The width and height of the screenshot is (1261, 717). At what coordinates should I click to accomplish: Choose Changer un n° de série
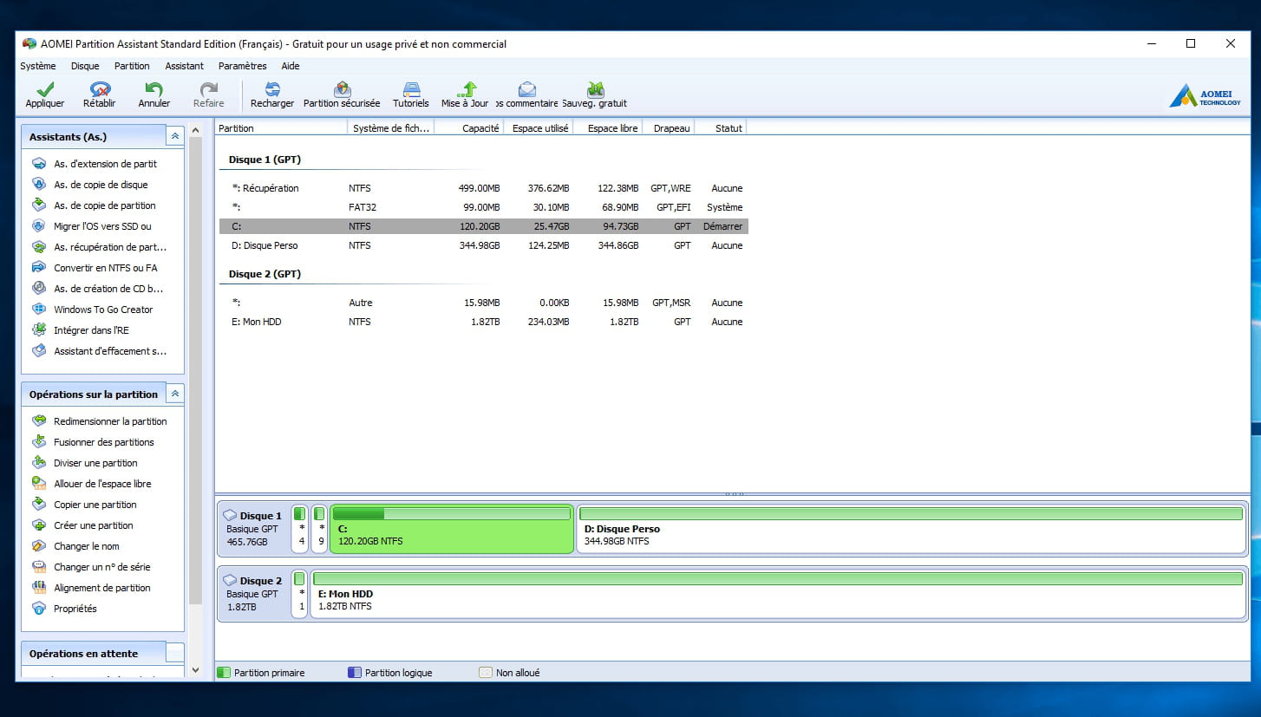[102, 567]
